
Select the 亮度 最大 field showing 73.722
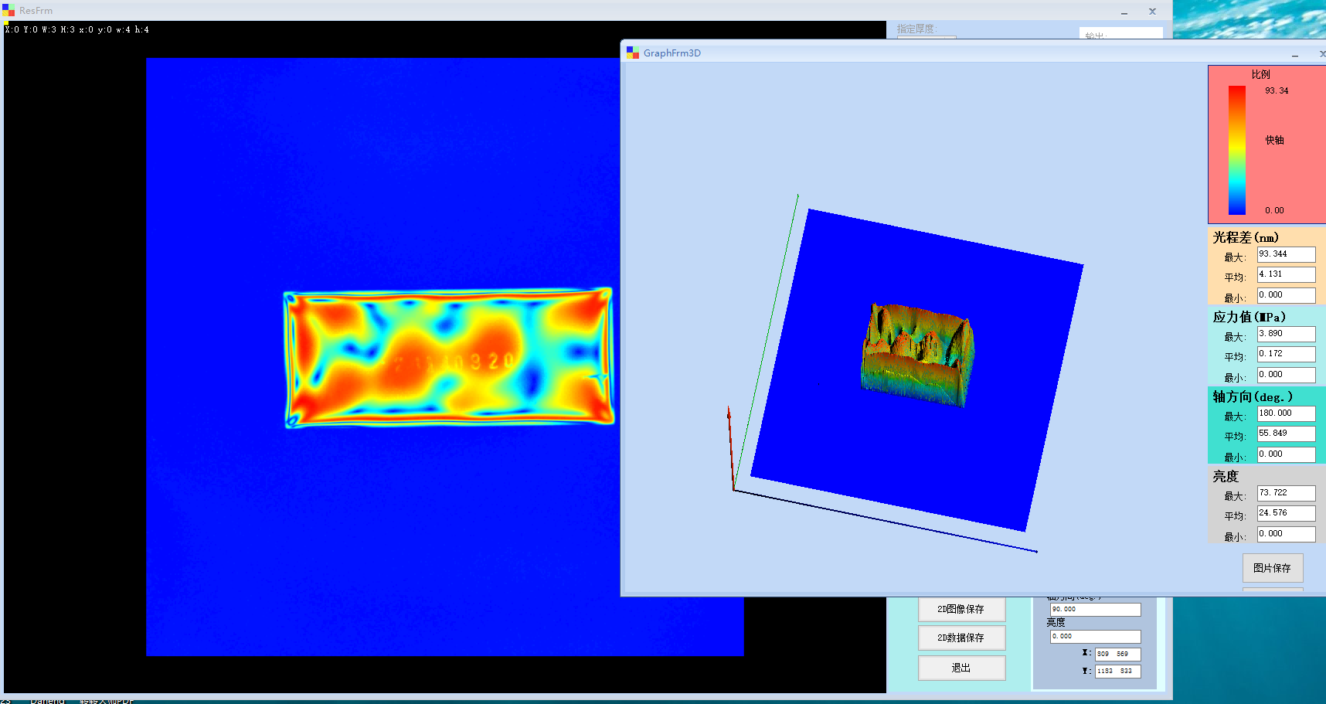(1286, 493)
